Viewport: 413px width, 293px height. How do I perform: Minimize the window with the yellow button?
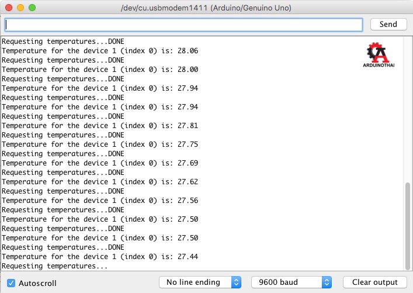pos(20,8)
